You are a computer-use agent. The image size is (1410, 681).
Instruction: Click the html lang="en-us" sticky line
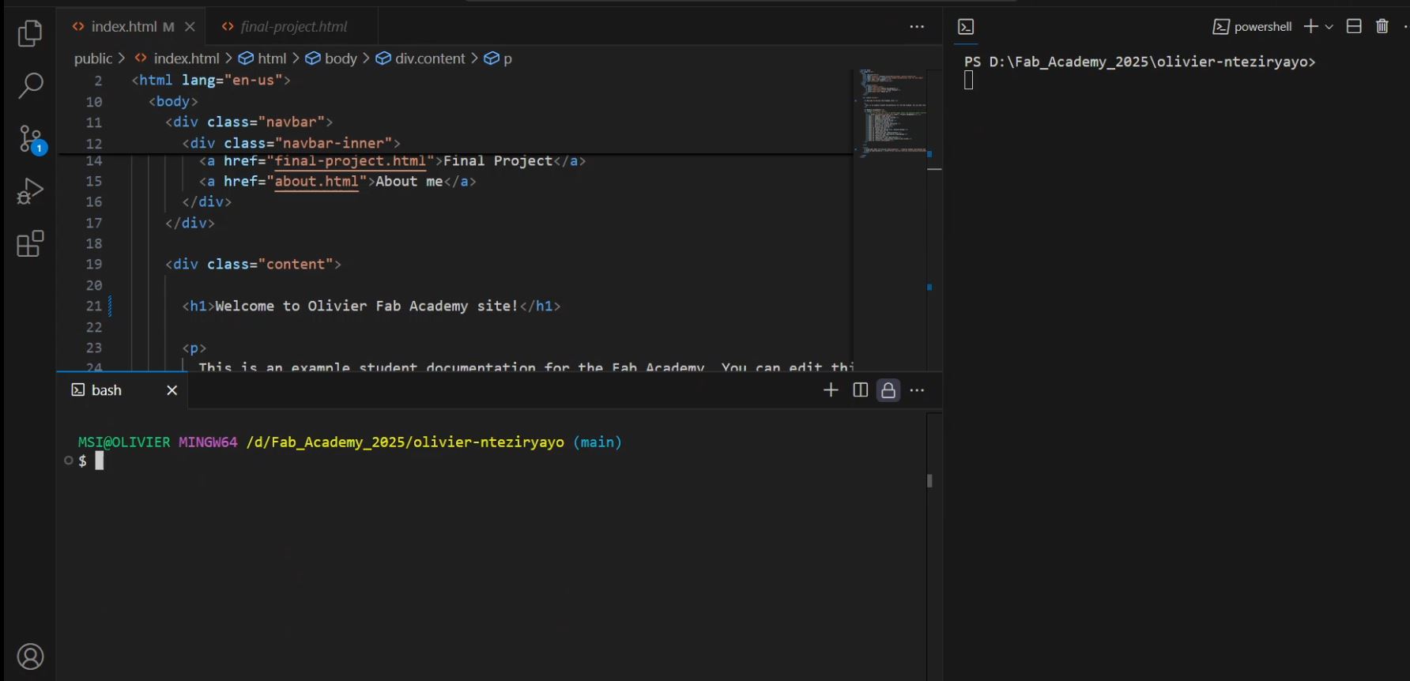[211, 81]
